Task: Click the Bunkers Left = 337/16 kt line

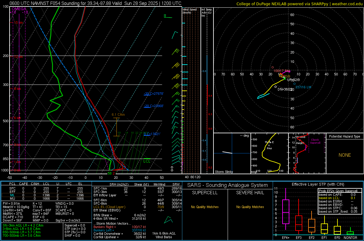Action: [x=120, y=230]
